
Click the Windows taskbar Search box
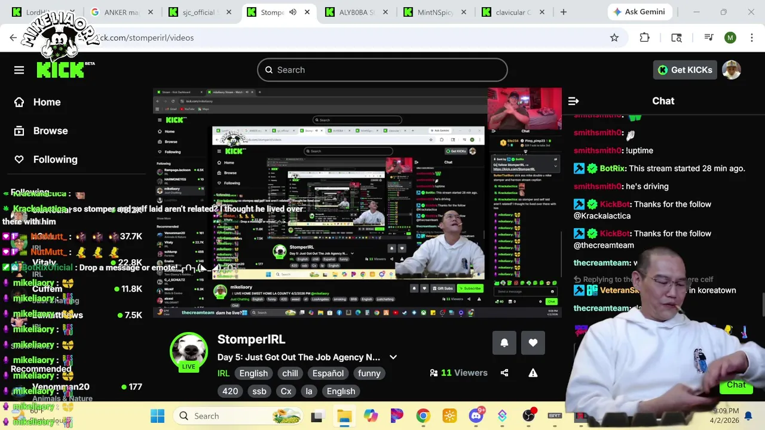[239, 416]
